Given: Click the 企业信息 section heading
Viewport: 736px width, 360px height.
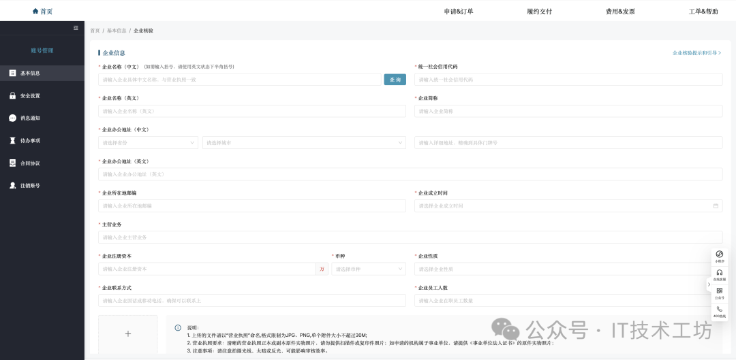Looking at the screenshot, I should [114, 53].
